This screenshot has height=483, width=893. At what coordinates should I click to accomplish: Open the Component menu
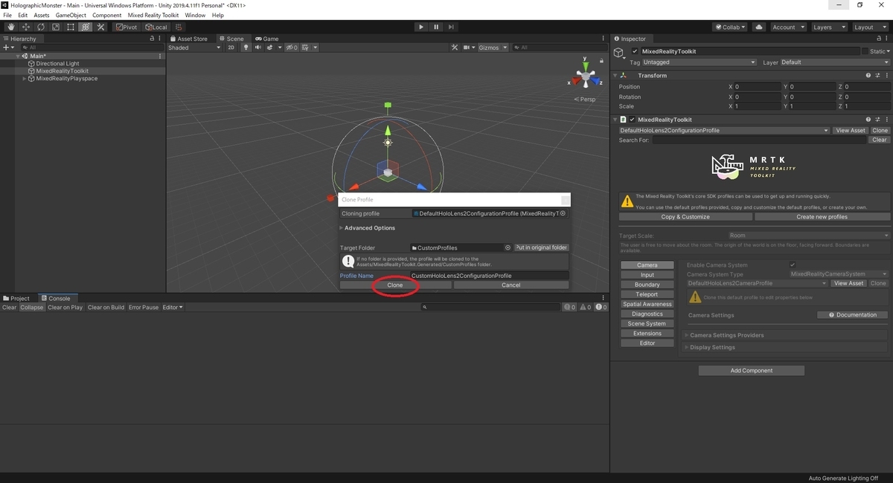pos(106,15)
